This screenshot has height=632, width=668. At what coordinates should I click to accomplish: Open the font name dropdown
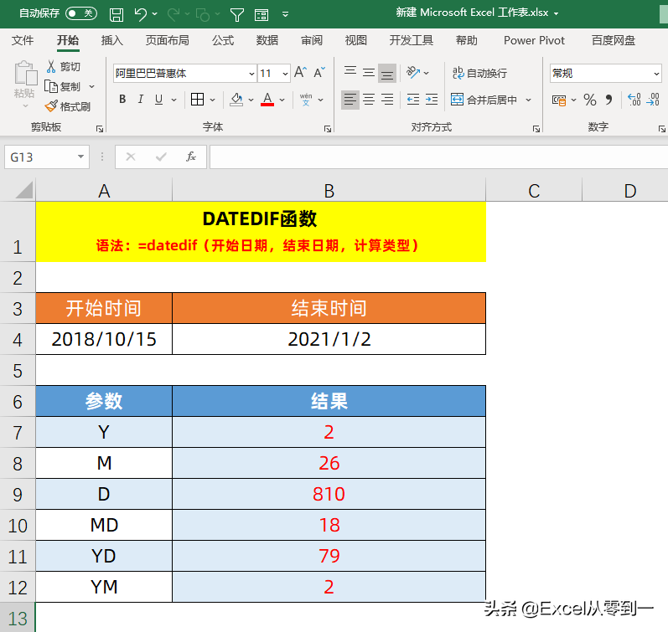coord(251,74)
